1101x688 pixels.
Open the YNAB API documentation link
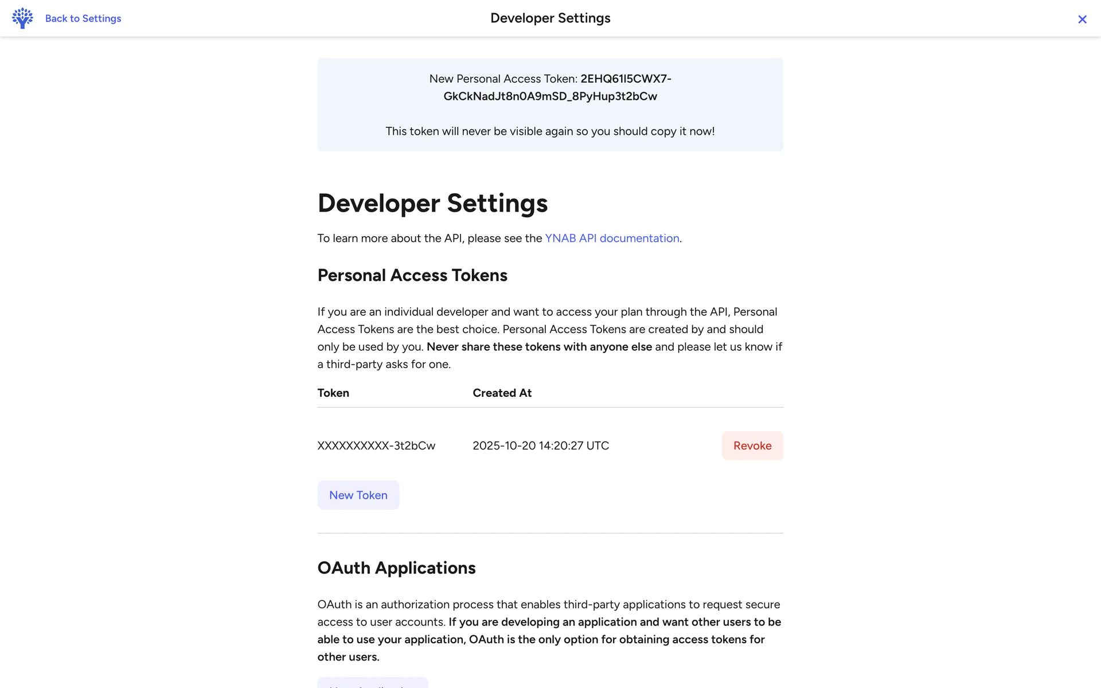coord(612,238)
